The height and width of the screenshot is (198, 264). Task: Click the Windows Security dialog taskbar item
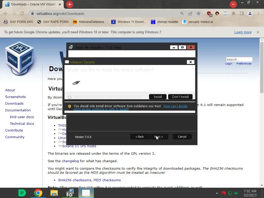pos(86,193)
